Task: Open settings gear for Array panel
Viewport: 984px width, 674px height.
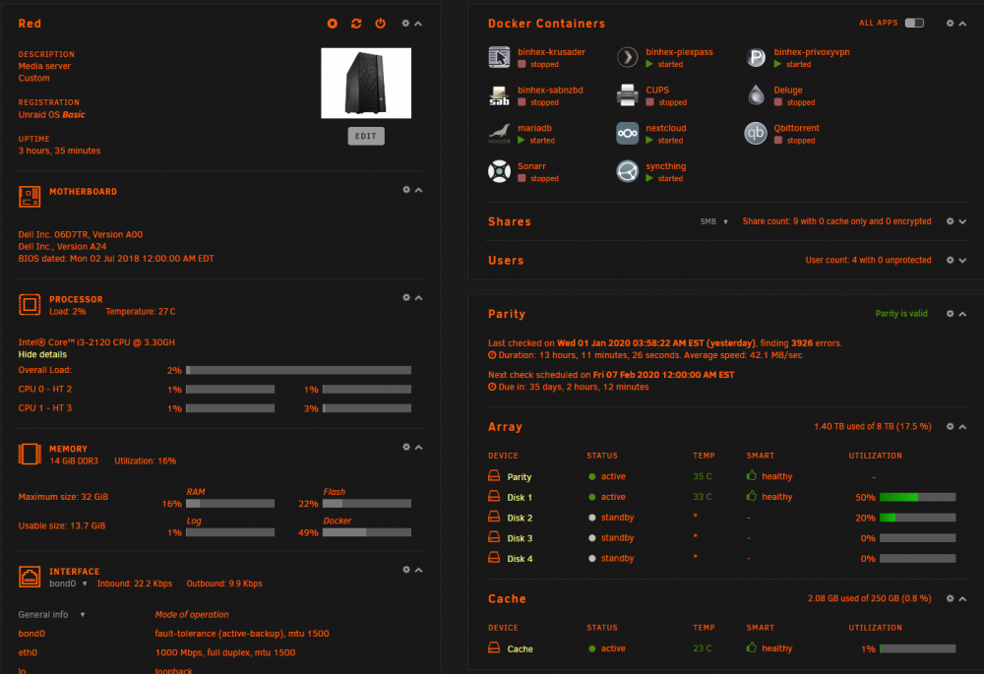Action: pos(951,427)
